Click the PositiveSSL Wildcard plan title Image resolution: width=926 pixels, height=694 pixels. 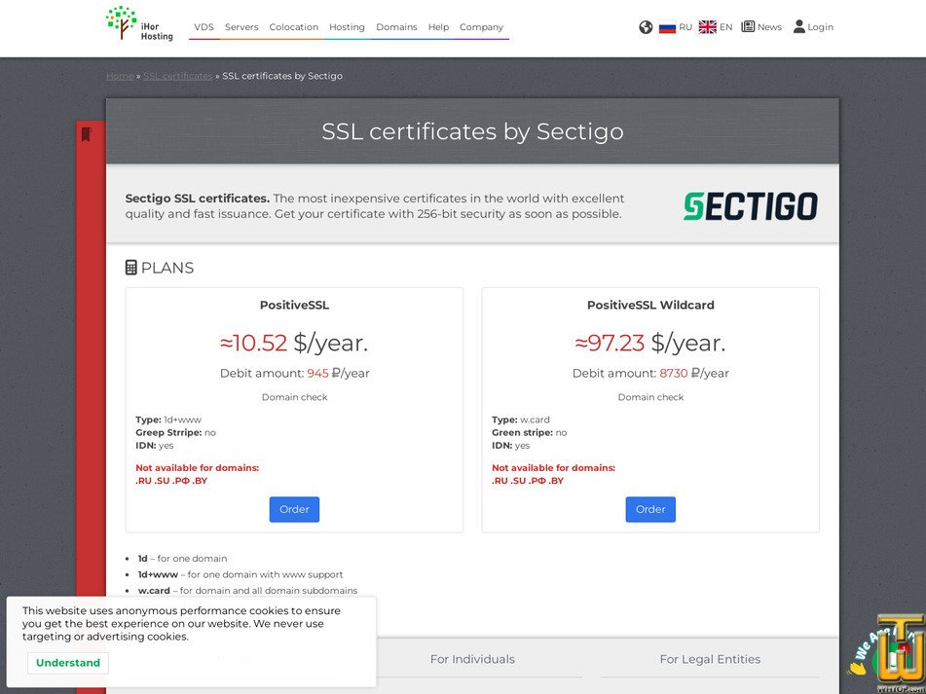coord(650,305)
